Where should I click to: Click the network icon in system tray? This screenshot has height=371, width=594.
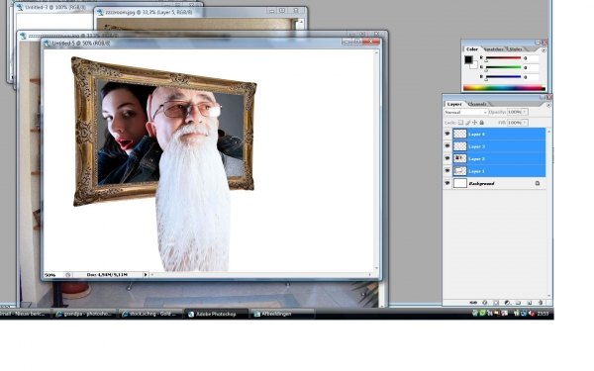[524, 314]
